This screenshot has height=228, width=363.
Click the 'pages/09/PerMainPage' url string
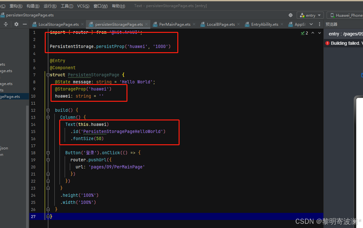click(117, 167)
